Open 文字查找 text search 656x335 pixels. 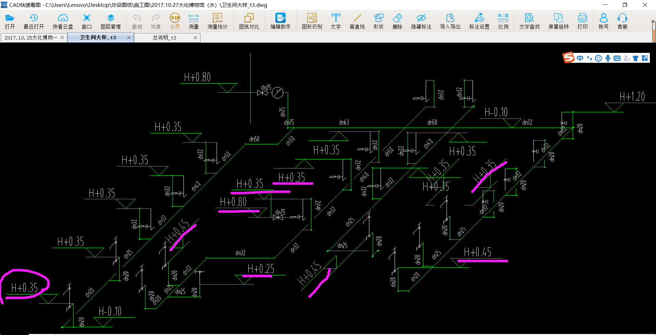[530, 21]
